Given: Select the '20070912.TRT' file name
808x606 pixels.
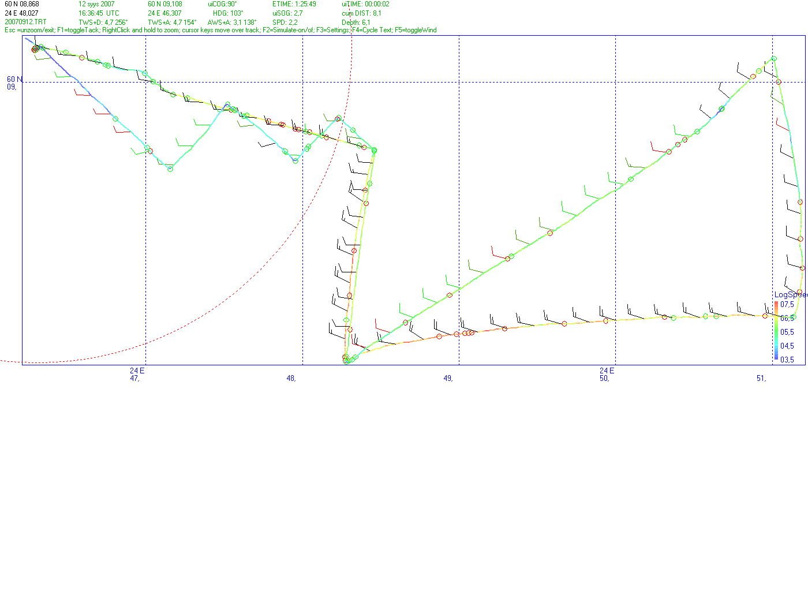Looking at the screenshot, I should click(25, 22).
